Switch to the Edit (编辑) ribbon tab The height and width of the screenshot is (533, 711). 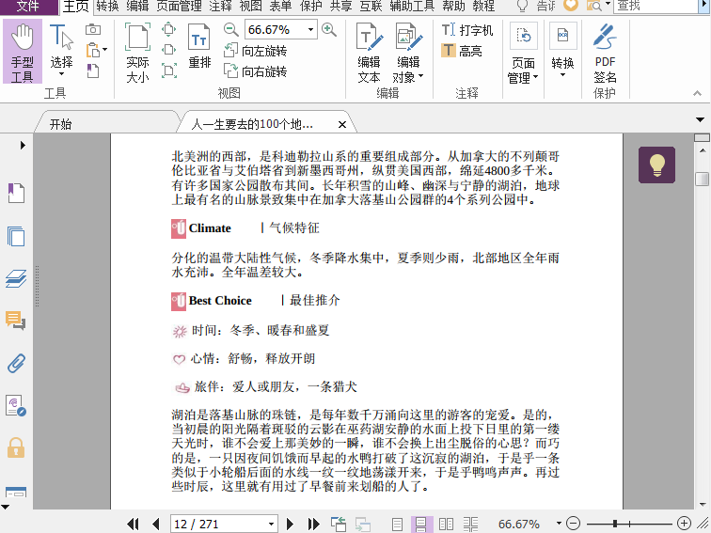pyautogui.click(x=137, y=6)
